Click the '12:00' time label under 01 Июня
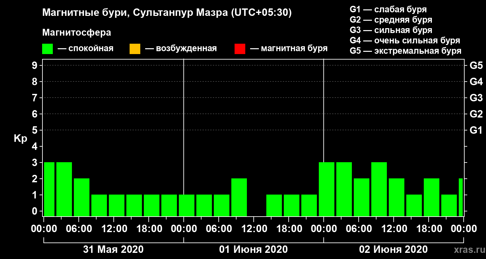This screenshot has height=259, width=486. [254, 229]
